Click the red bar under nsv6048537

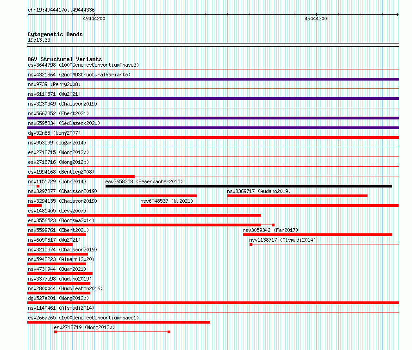[269, 206]
